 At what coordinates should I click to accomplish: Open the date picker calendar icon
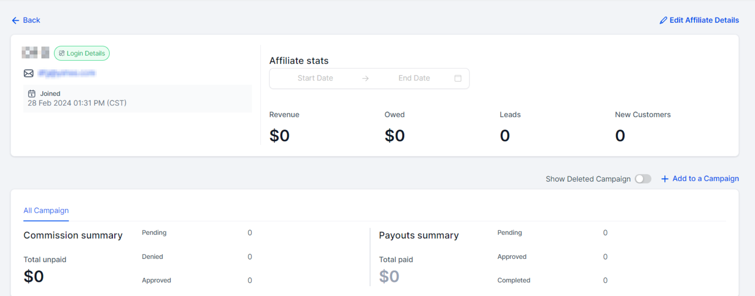458,78
